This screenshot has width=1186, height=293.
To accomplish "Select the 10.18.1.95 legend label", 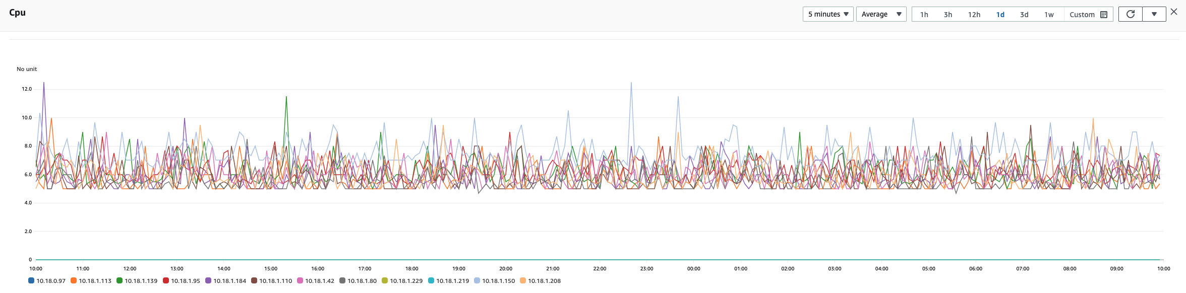I will click(186, 281).
